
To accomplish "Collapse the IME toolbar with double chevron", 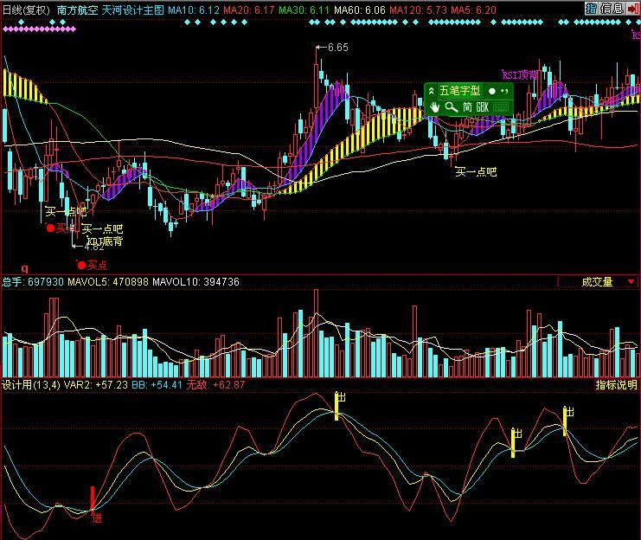I will 431,91.
